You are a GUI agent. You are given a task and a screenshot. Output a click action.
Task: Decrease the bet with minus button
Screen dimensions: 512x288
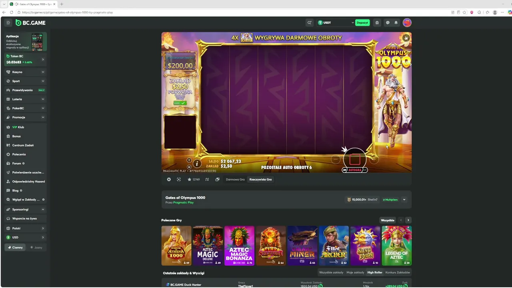tap(336, 160)
